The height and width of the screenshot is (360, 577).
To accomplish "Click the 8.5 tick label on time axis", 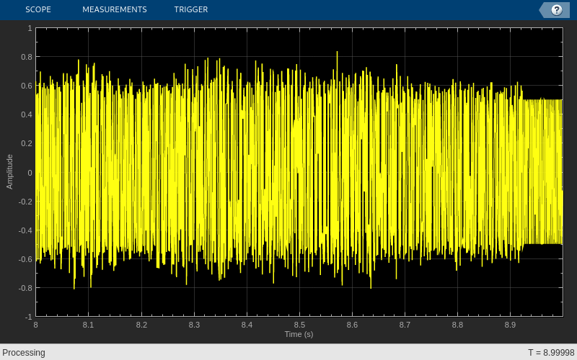I will click(x=299, y=325).
